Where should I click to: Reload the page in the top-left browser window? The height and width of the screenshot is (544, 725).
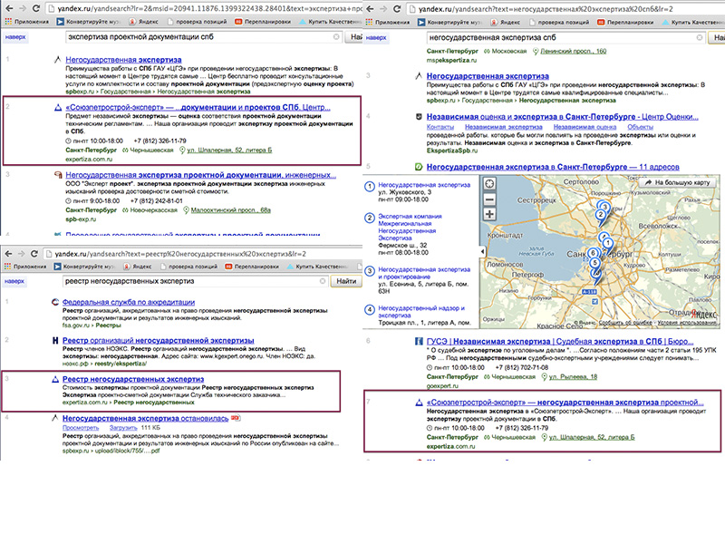[x=36, y=8]
